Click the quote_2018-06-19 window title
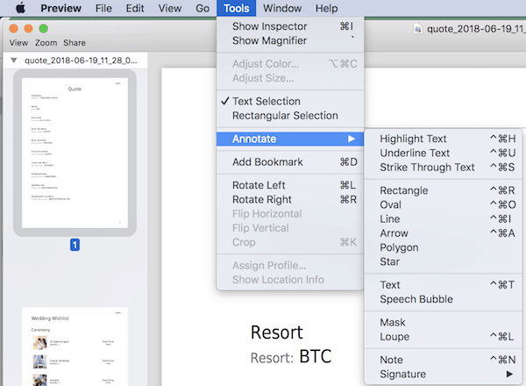The width and height of the screenshot is (526, 386). [476, 29]
